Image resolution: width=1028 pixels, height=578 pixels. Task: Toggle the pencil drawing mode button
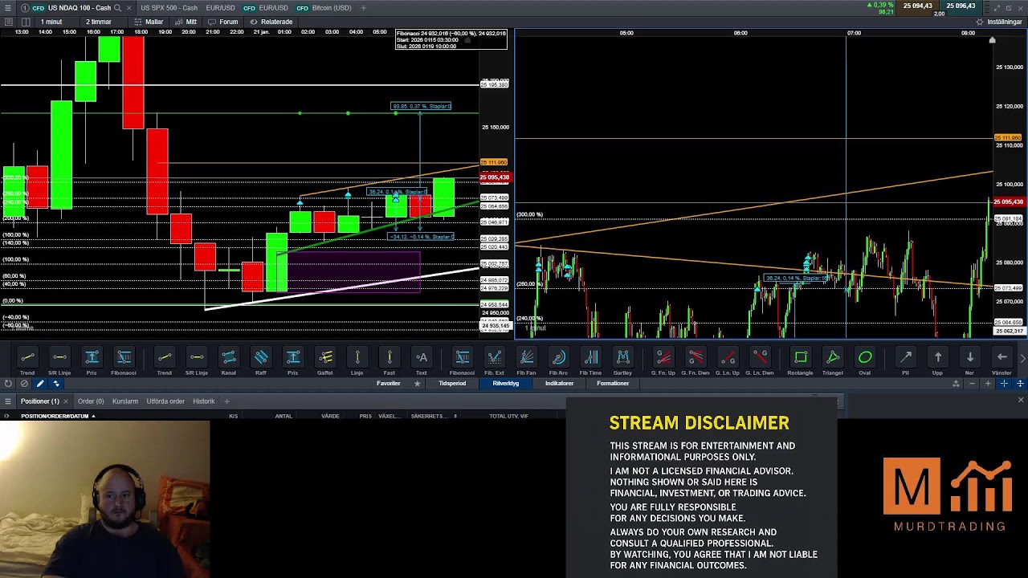(x=40, y=384)
